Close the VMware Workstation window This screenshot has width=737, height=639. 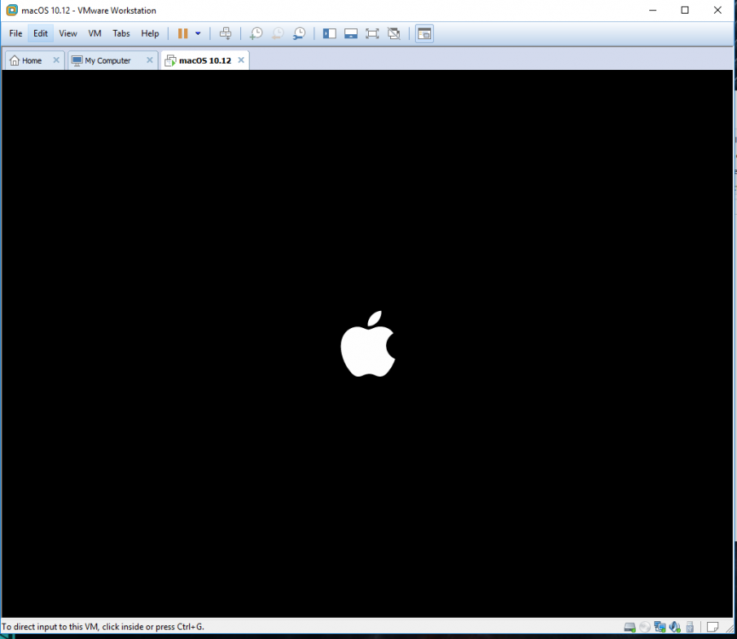[x=717, y=10]
